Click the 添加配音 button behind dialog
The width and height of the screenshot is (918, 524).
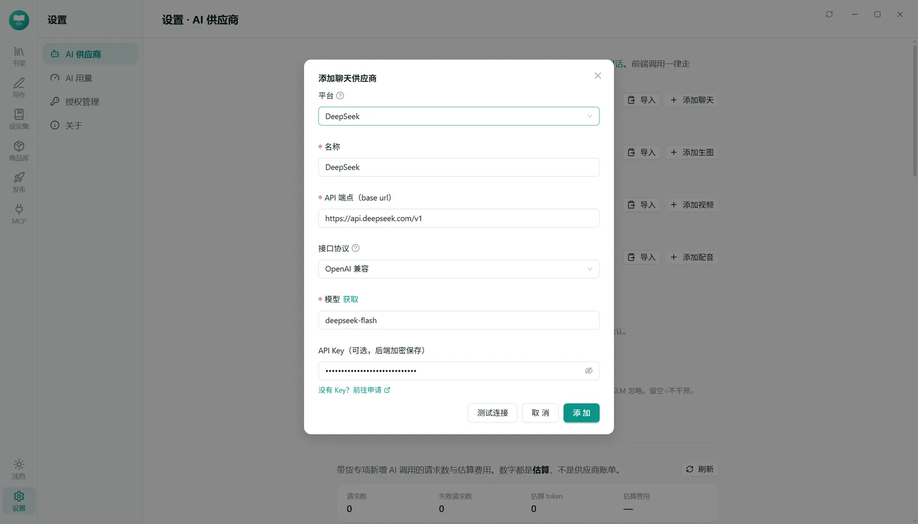(x=692, y=257)
